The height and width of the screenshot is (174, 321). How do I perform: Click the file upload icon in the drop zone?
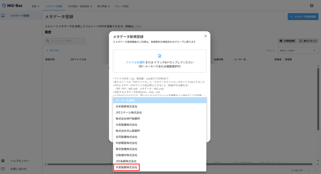160,56
